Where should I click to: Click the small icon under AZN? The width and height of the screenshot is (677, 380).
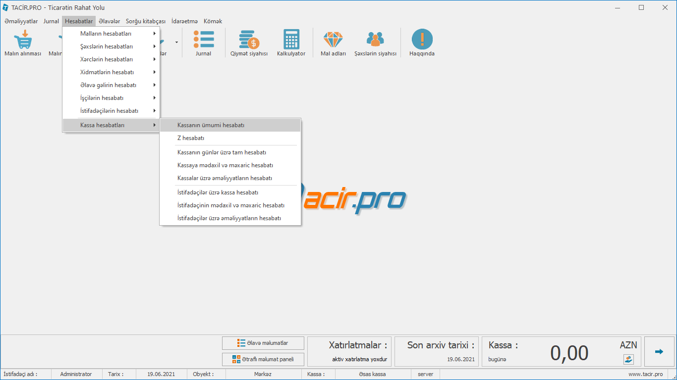coord(628,359)
